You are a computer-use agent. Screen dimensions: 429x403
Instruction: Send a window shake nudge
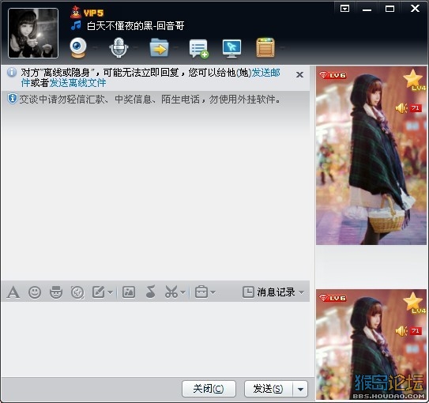pos(77,292)
